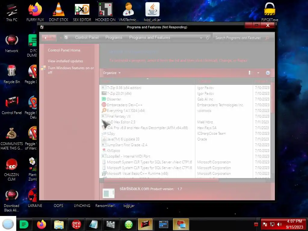Image resolution: width=308 pixels, height=231 pixels.
Task: Open Recycle Bin desktop icon
Action: (12, 75)
